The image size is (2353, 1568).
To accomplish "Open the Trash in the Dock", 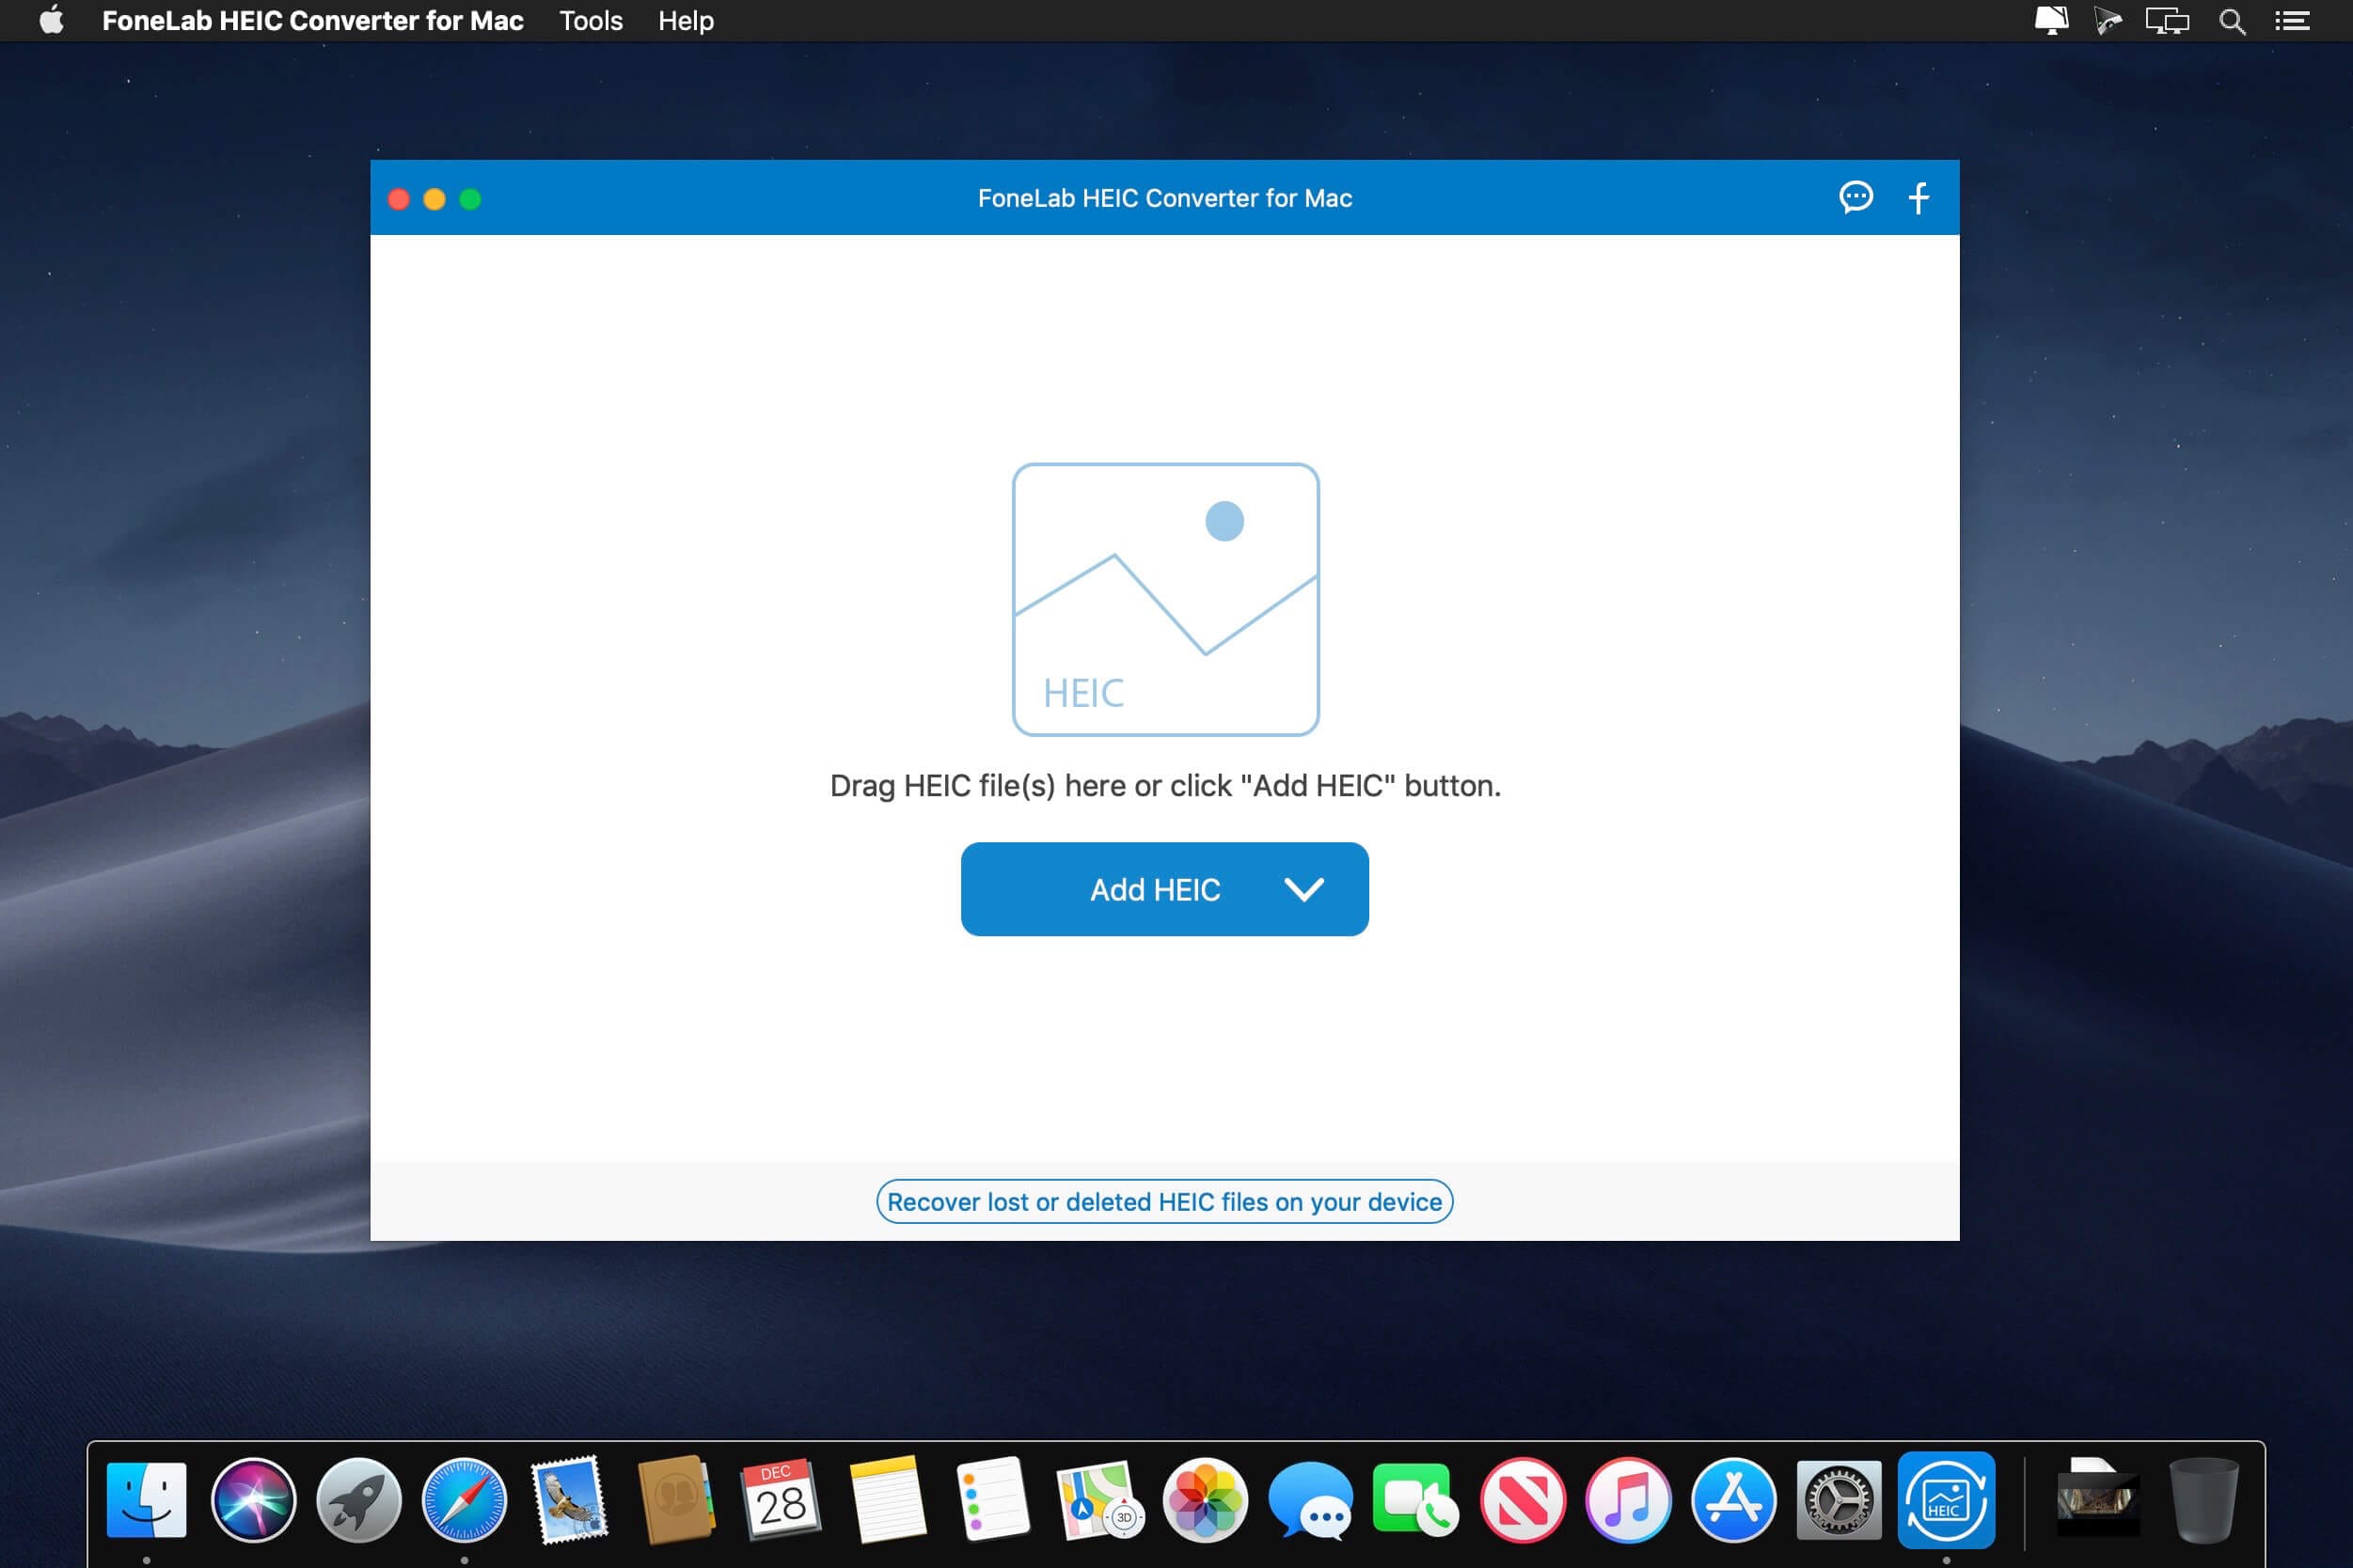I will pyautogui.click(x=2203, y=1499).
